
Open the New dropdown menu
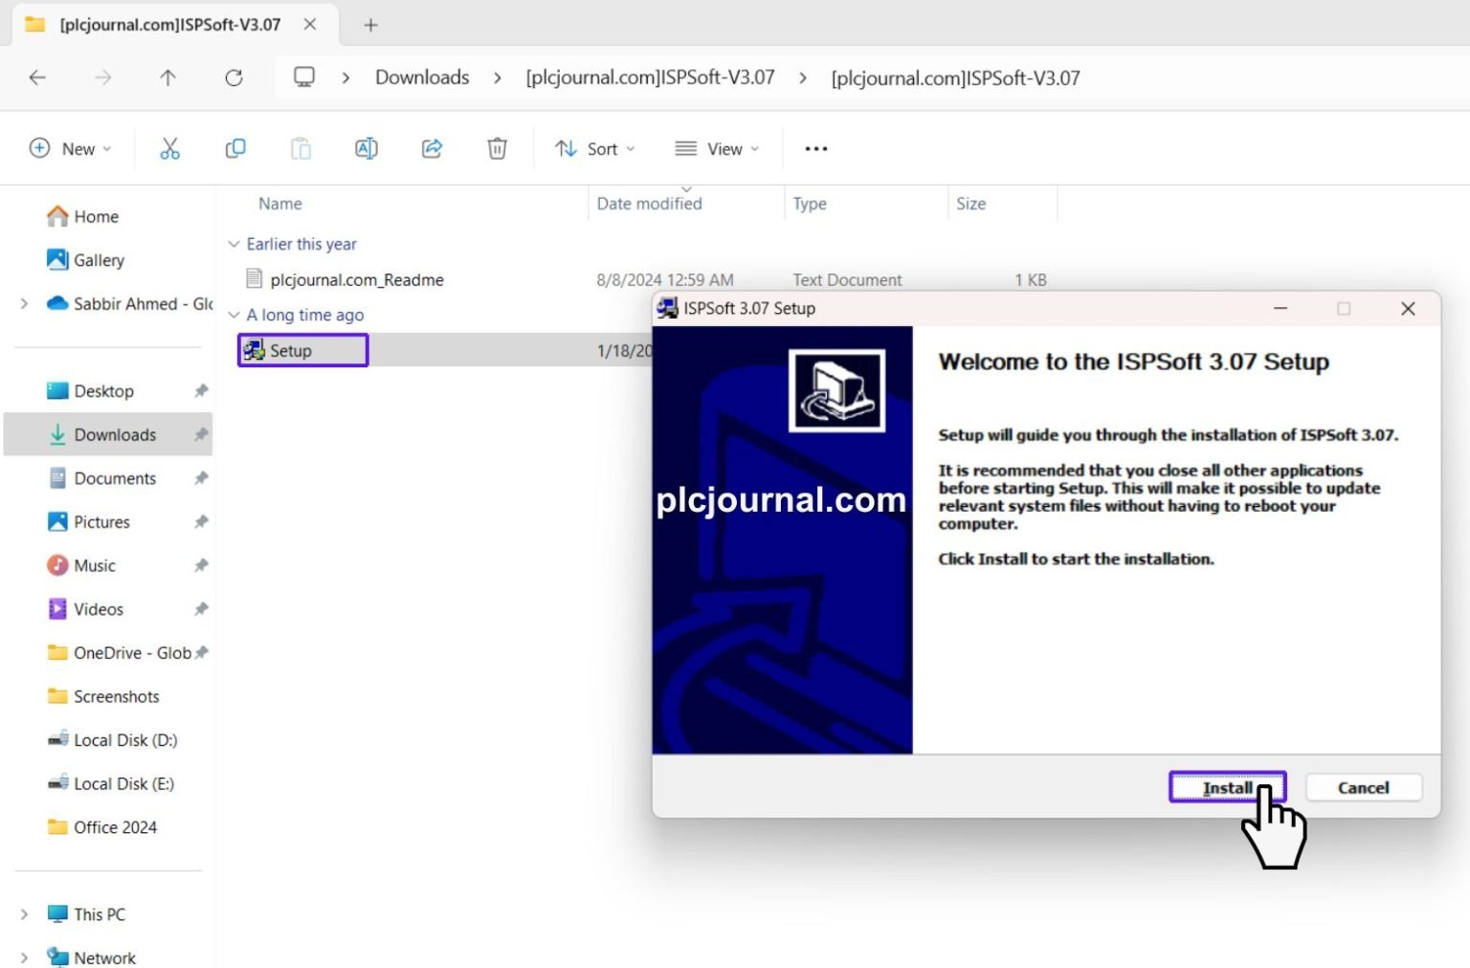point(70,148)
